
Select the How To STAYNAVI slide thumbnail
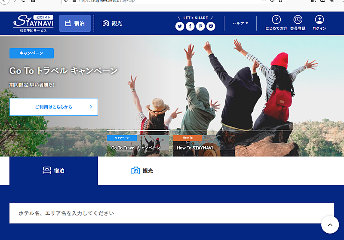click(203, 145)
